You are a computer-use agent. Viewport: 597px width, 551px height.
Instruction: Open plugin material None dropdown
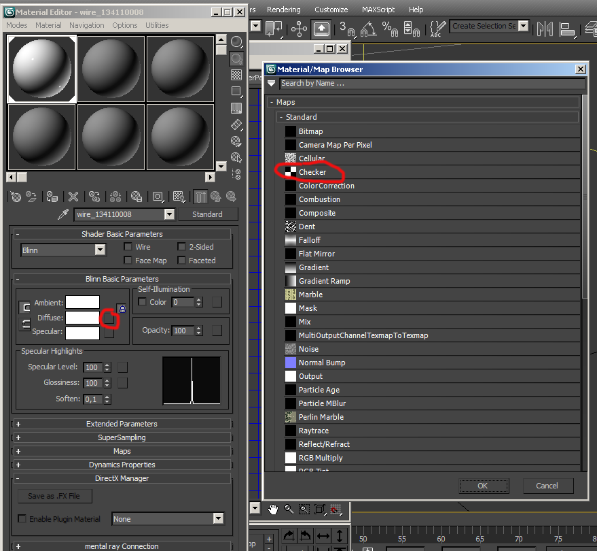click(x=218, y=518)
